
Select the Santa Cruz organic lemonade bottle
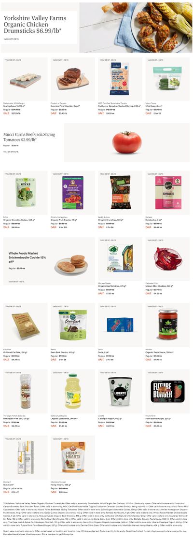[x=72, y=391]
